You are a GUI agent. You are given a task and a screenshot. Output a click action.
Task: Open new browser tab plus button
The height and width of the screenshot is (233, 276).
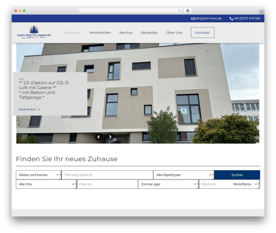[x=262, y=12]
